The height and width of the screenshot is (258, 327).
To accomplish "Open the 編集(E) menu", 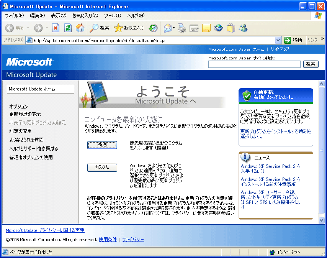I will pos(37,16).
